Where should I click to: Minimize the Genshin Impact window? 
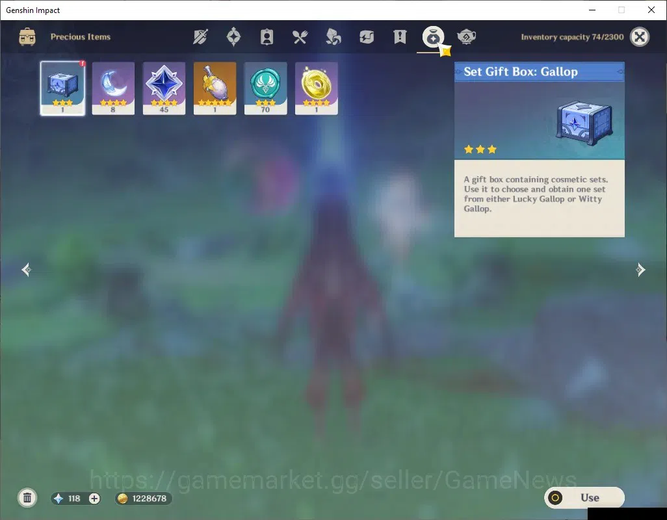(x=592, y=10)
